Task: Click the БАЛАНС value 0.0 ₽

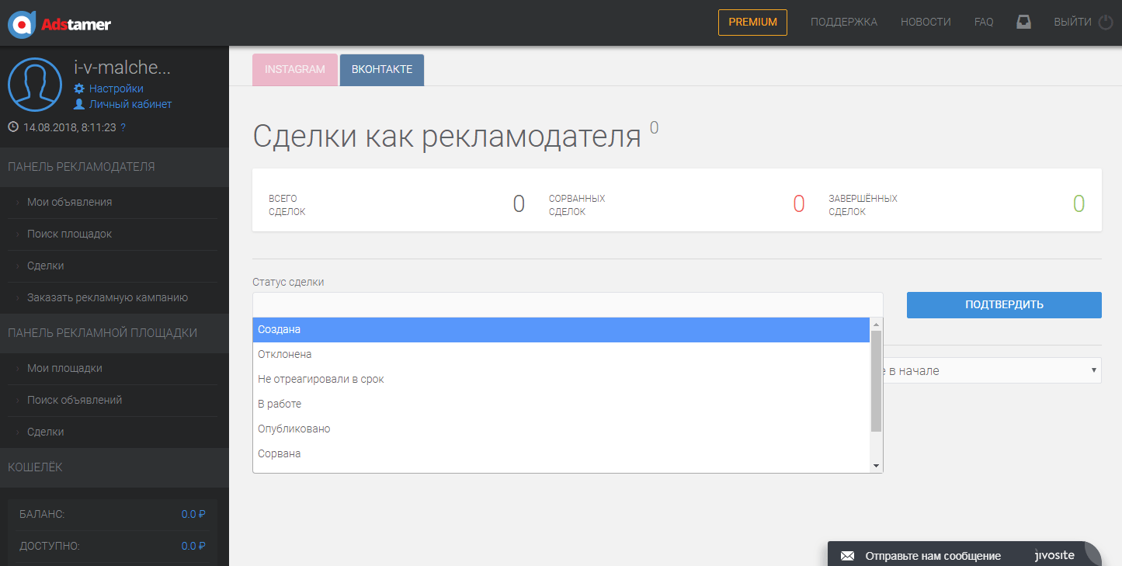Action: pos(193,514)
